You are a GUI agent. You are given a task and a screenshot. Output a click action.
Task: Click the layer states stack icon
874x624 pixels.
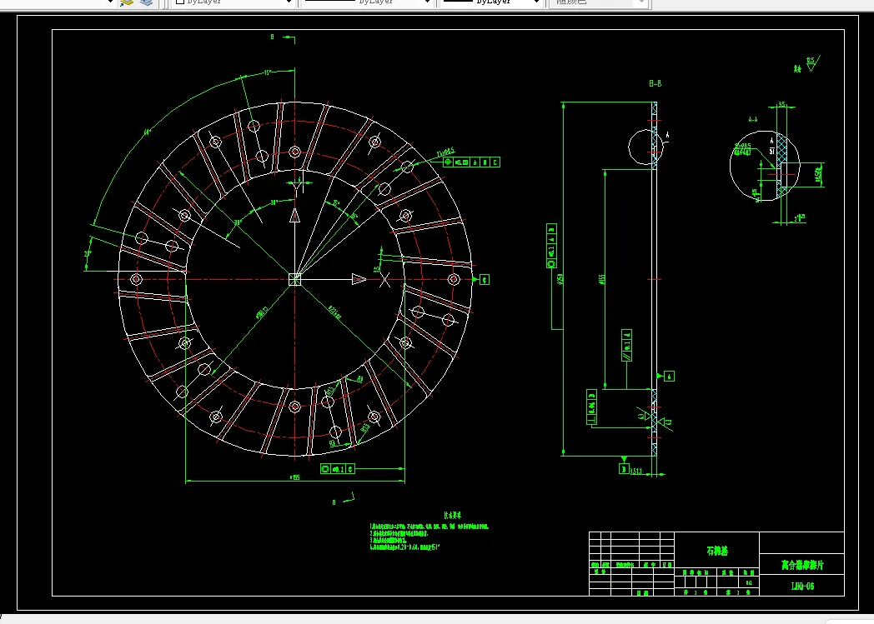pos(146,2)
